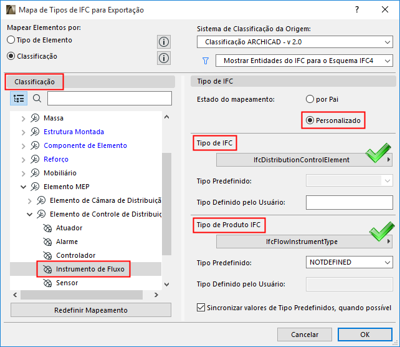Screen dimensions: 400x347
Task: Click the vertical scrollbar thumb in tree
Action: (x=166, y=204)
